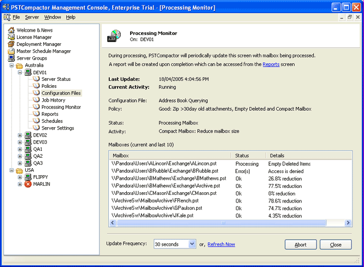Select the ALincon.pst mailbox row
The width and height of the screenshot is (364, 267).
[x=230, y=164]
